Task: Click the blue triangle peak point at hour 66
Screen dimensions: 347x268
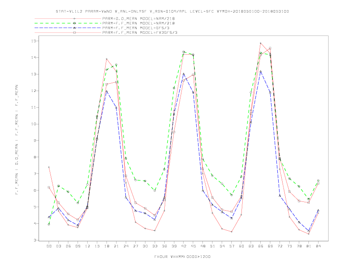Action: coord(261,71)
